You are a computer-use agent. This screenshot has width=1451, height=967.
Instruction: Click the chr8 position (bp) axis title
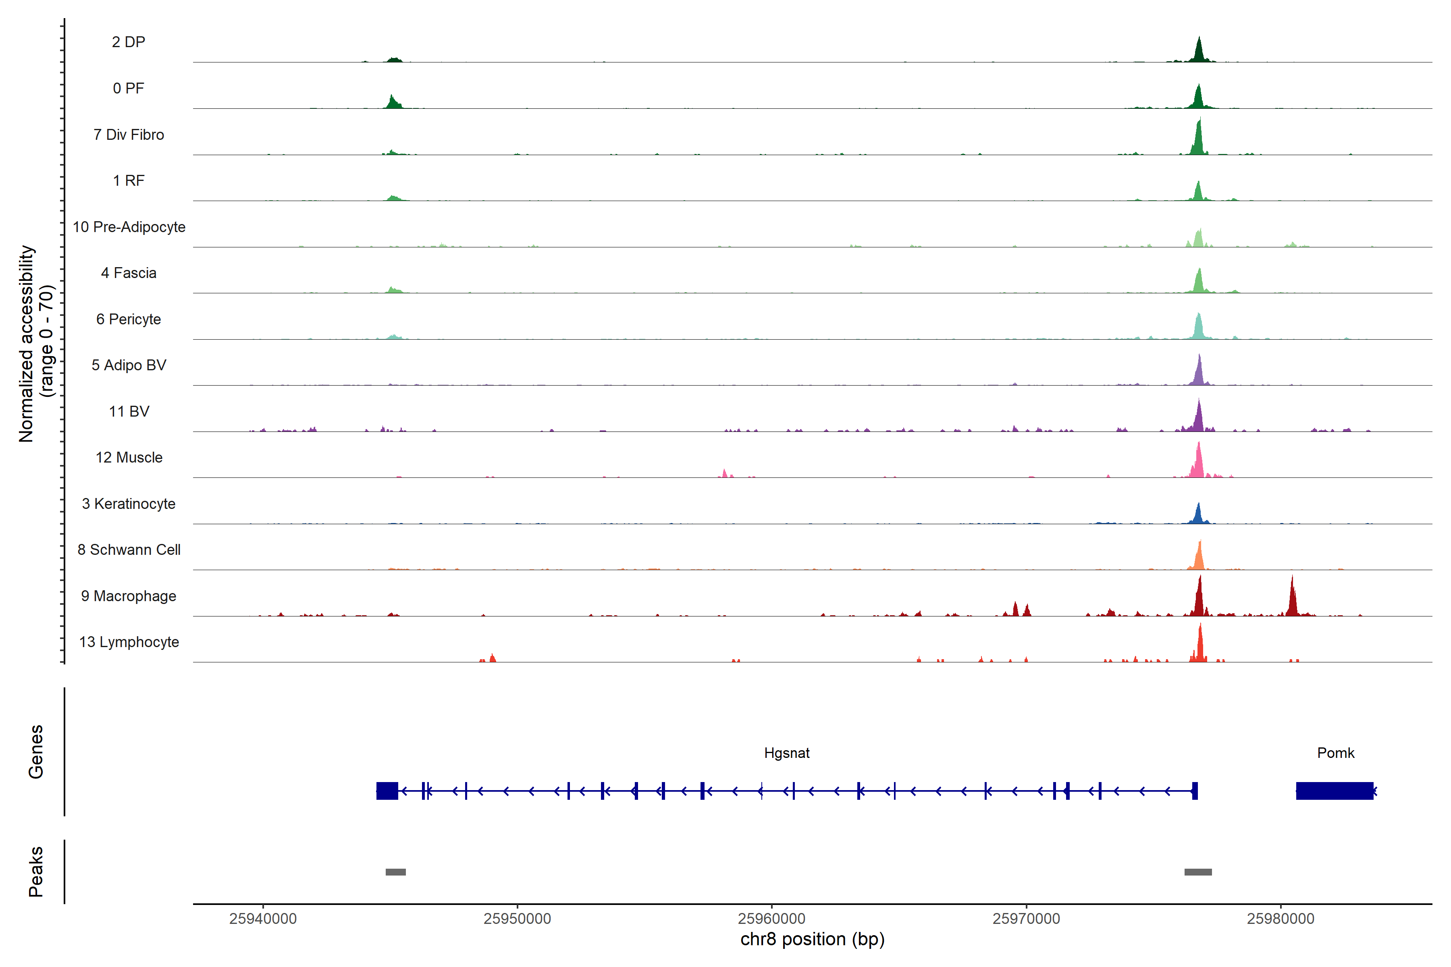813,939
